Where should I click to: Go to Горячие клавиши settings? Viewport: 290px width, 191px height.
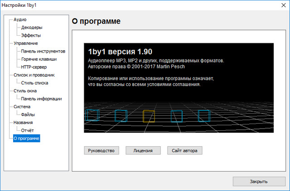(39, 59)
